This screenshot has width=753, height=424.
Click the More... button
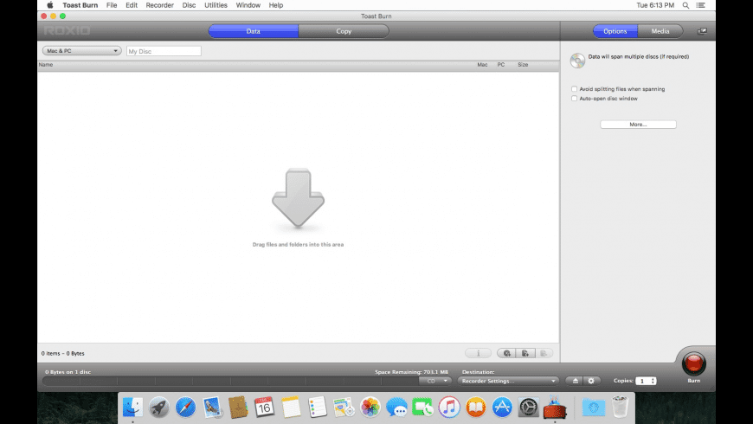638,125
